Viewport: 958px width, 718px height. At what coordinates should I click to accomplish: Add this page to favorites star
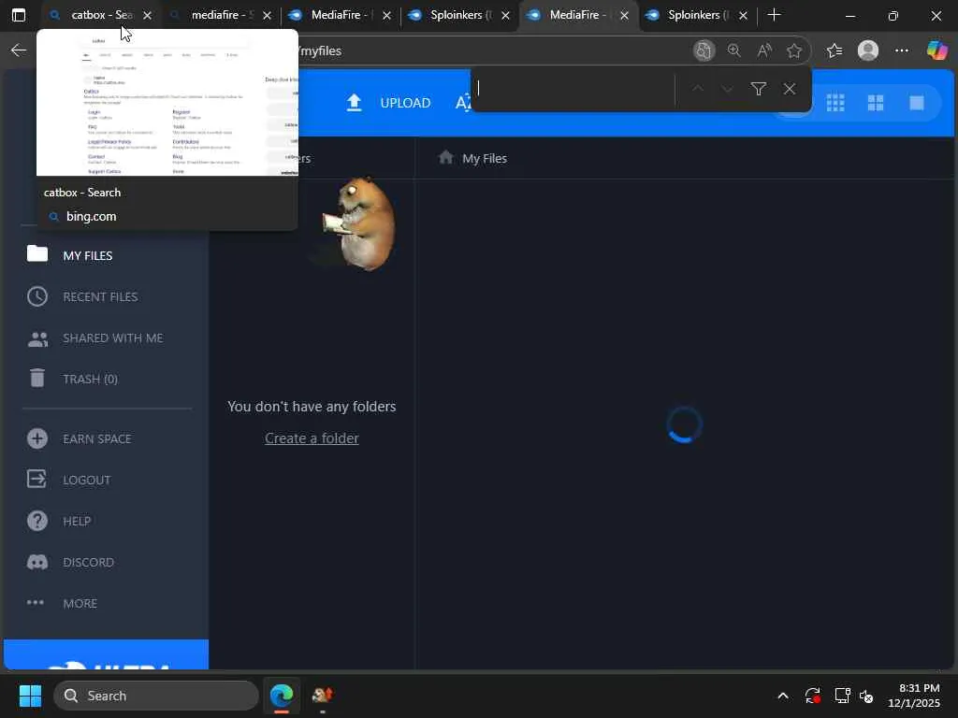click(x=793, y=50)
